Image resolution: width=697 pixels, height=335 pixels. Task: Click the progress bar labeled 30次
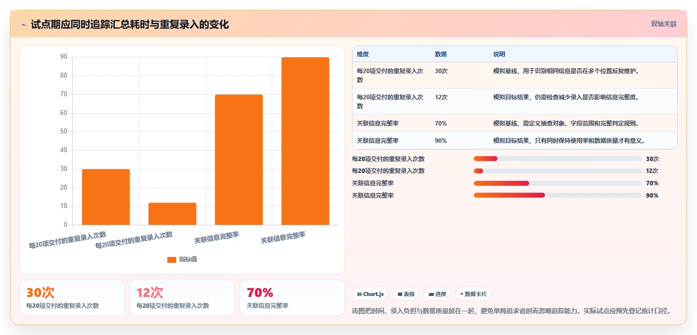coord(557,159)
